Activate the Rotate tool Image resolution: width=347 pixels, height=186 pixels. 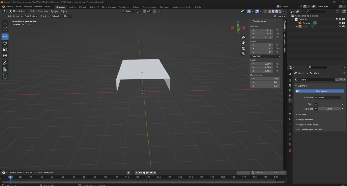(5, 43)
